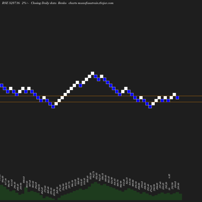Viewport: 202px width, 202px height.
Task: Select the last blue Renko brick at the chart's right end
Action: 177,97
